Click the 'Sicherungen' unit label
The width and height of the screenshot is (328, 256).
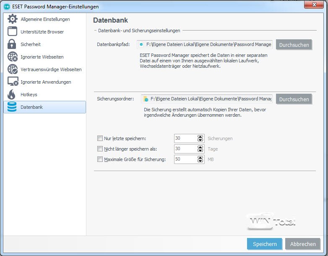220,138
